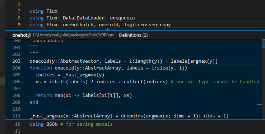
Task: Click the peek view scrollbar thumb
Action: click(263, 43)
